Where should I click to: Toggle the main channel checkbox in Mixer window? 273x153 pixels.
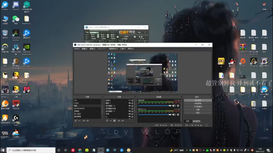134,37
